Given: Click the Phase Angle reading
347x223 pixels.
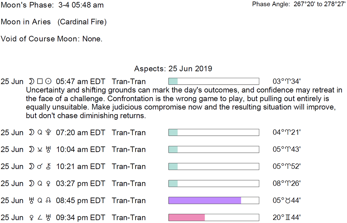Looking at the screenshot, I should click(x=298, y=5).
